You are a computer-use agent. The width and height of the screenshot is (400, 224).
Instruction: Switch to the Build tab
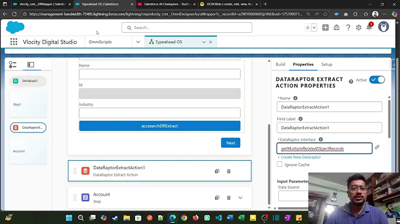281,64
